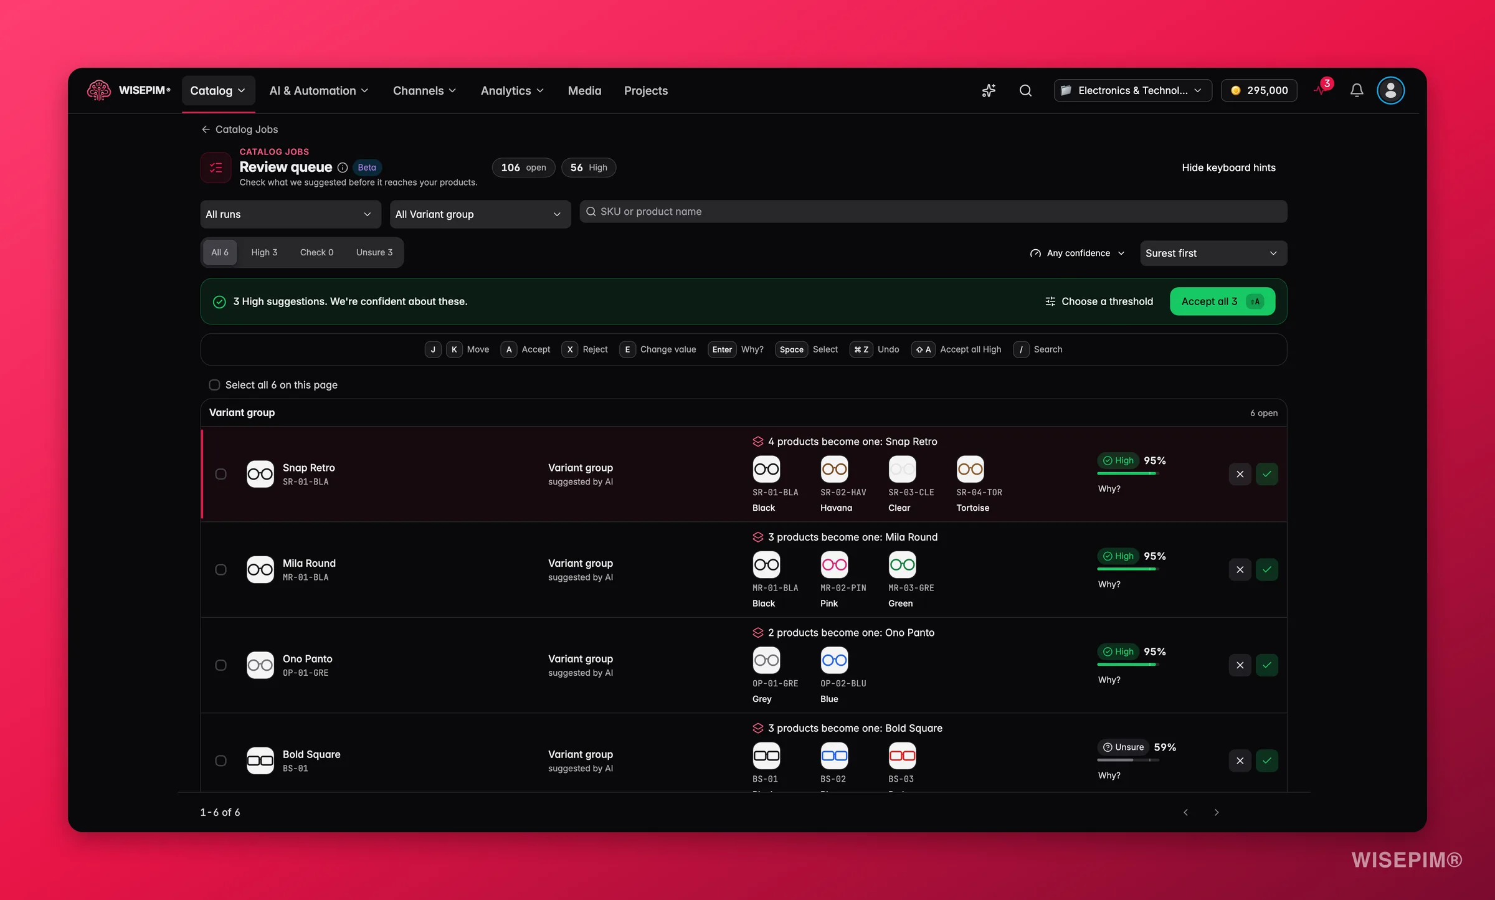1495x900 pixels.
Task: Open the Surest first sort dropdown
Action: point(1213,253)
